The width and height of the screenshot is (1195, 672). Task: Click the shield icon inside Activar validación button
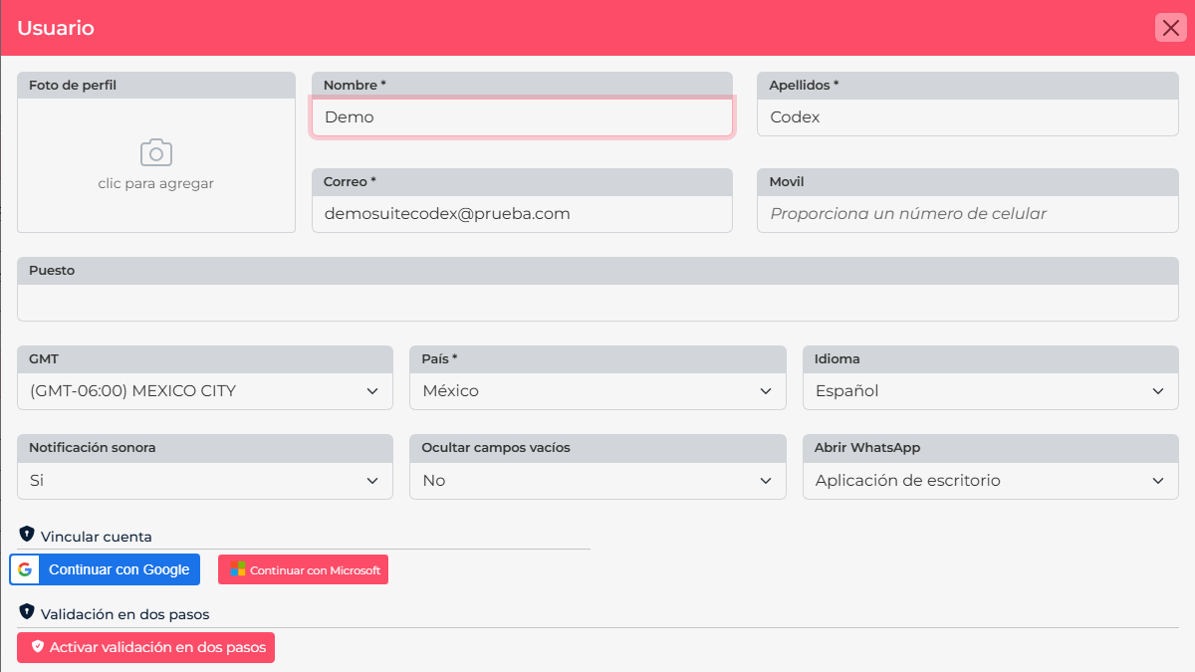(x=38, y=647)
